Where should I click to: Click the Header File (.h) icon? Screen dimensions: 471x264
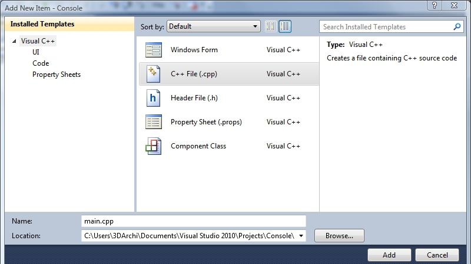pyautogui.click(x=153, y=98)
